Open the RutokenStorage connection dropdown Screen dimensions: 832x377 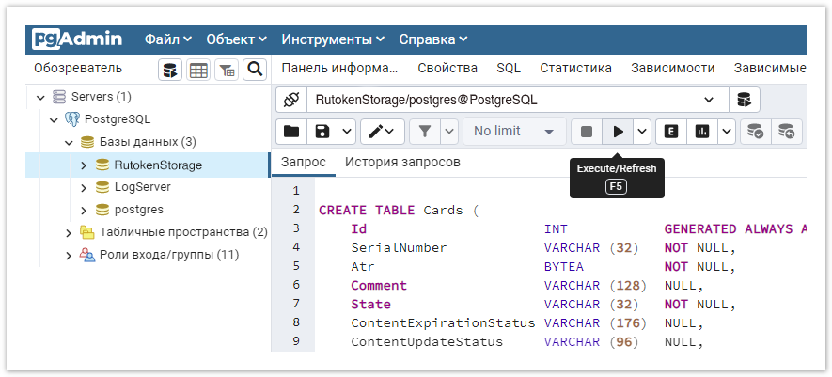point(708,100)
